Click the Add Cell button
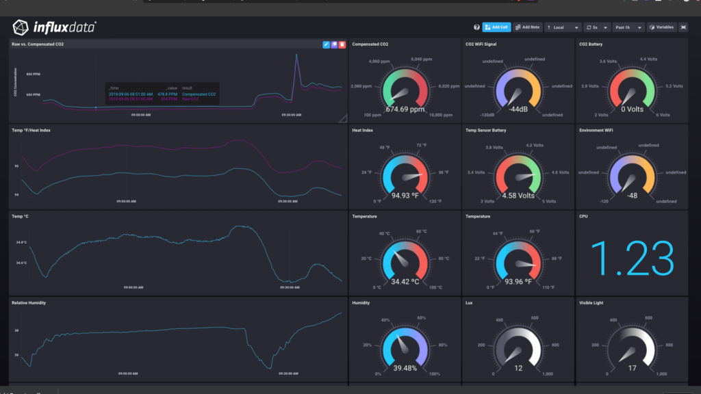Image resolution: width=701 pixels, height=394 pixels. [x=496, y=27]
